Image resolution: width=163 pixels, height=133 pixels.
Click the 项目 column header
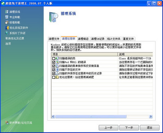[x=84, y=54]
